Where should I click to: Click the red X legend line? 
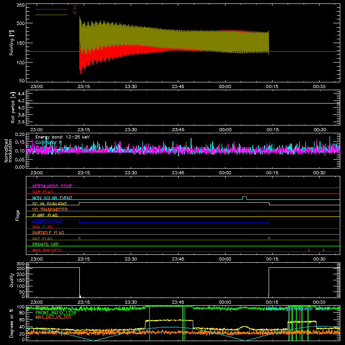tap(51, 9)
